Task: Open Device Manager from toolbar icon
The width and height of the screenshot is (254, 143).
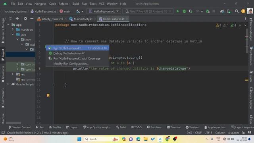Action: tap(229, 12)
